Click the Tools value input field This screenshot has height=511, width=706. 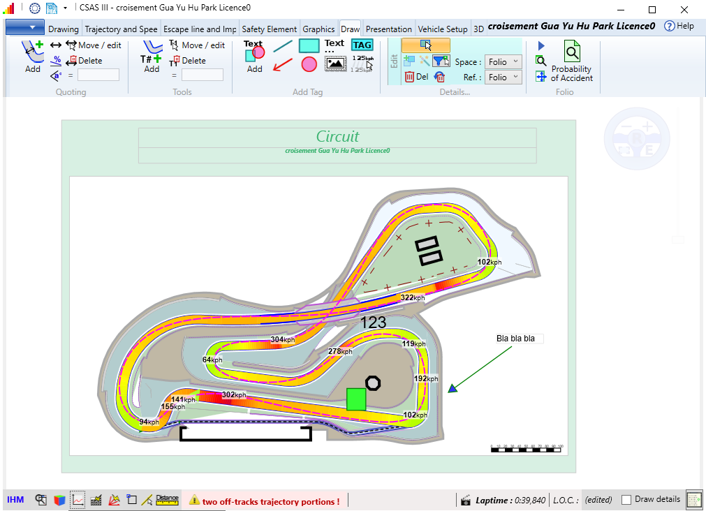click(x=203, y=75)
